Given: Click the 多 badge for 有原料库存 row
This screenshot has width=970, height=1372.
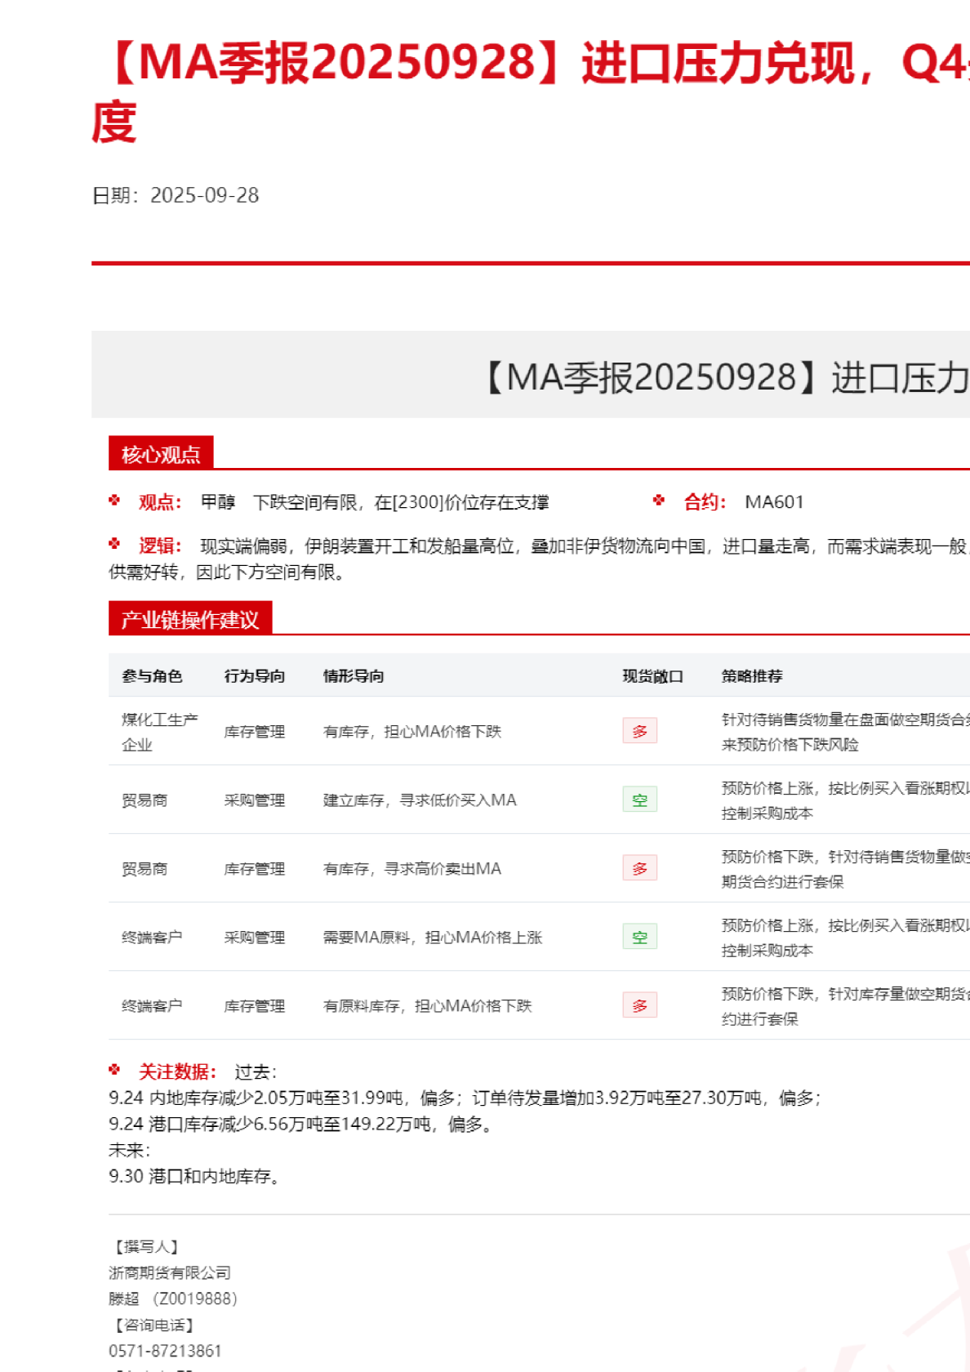Looking at the screenshot, I should pyautogui.click(x=639, y=1005).
